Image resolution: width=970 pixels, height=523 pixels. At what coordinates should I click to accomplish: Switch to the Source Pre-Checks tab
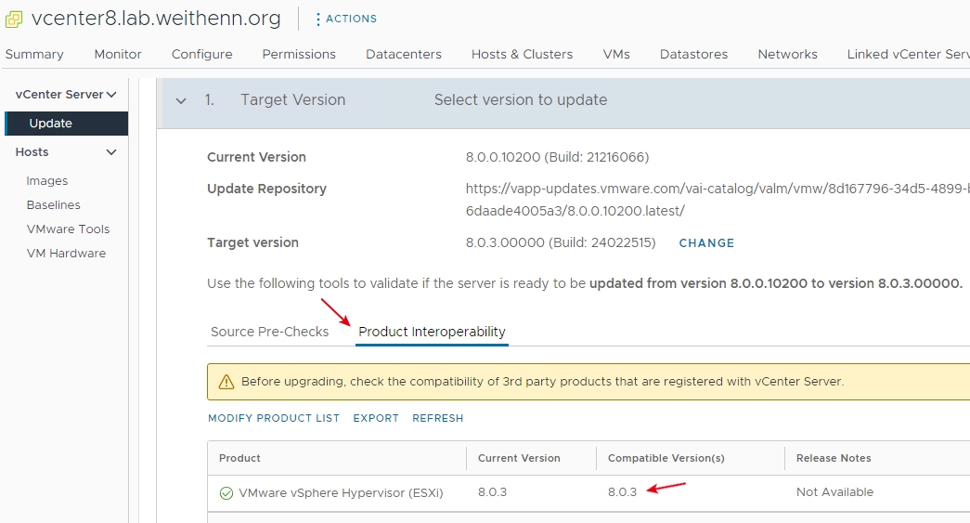tap(270, 332)
